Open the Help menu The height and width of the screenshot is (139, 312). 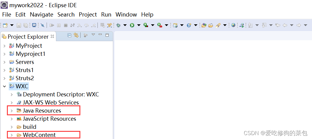pos(147,14)
